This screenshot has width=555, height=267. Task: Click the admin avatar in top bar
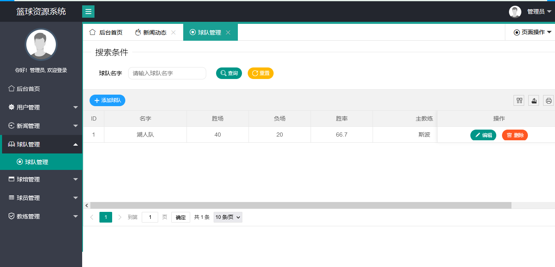tap(515, 12)
